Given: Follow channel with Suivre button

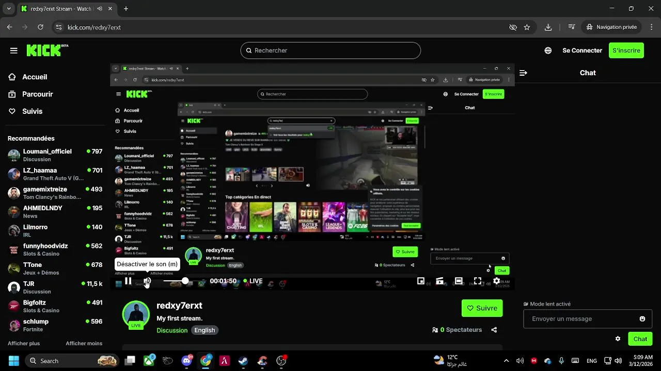Looking at the screenshot, I should pos(482,308).
